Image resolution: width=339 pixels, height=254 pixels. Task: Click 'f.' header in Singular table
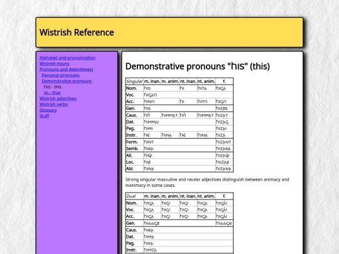pos(224,82)
